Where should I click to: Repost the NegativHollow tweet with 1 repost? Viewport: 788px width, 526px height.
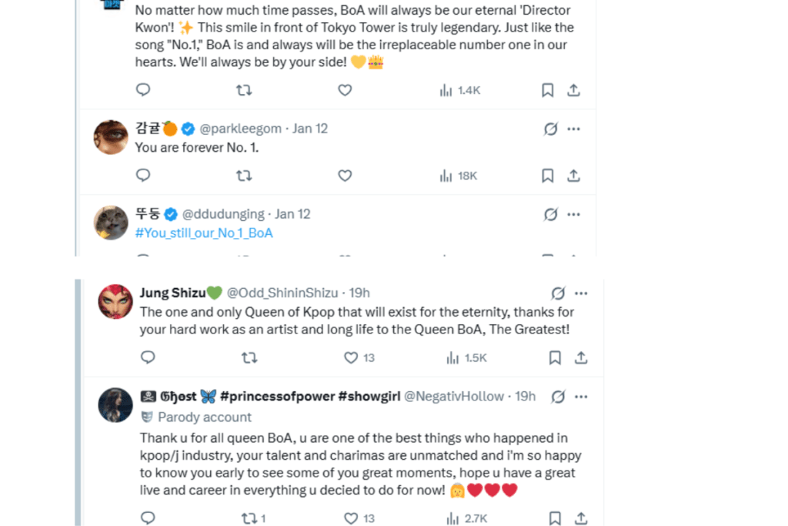tap(253, 518)
